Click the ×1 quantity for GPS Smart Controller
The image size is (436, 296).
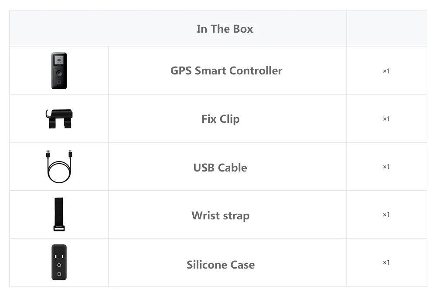click(386, 71)
